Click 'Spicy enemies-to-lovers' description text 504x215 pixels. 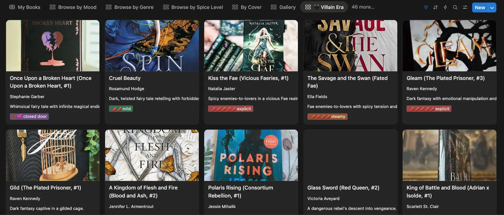253,98
